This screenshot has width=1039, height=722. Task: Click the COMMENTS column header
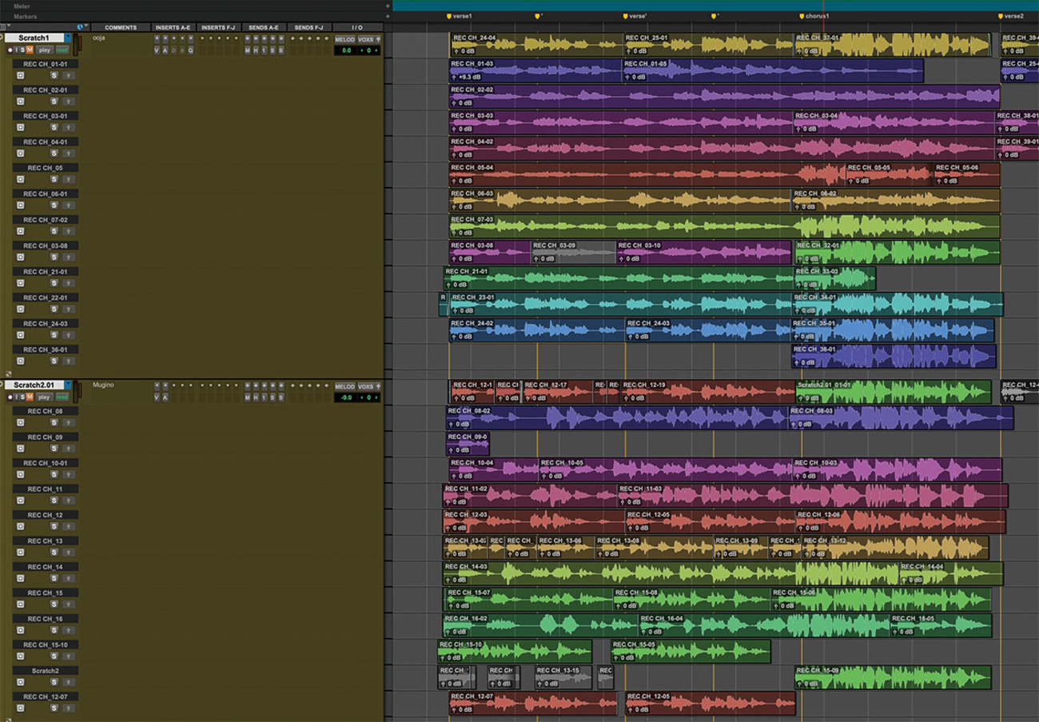(x=121, y=28)
